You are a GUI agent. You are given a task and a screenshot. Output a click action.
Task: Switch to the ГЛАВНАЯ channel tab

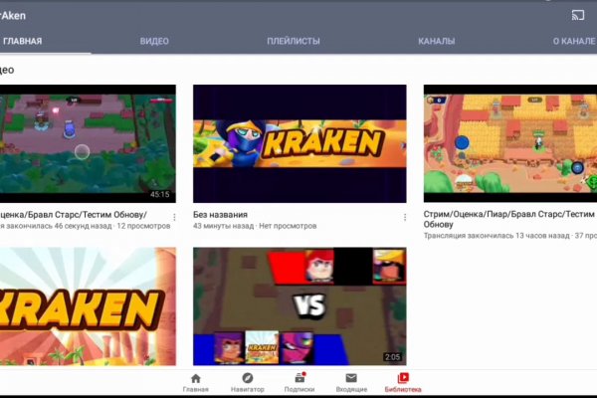pyautogui.click(x=22, y=42)
